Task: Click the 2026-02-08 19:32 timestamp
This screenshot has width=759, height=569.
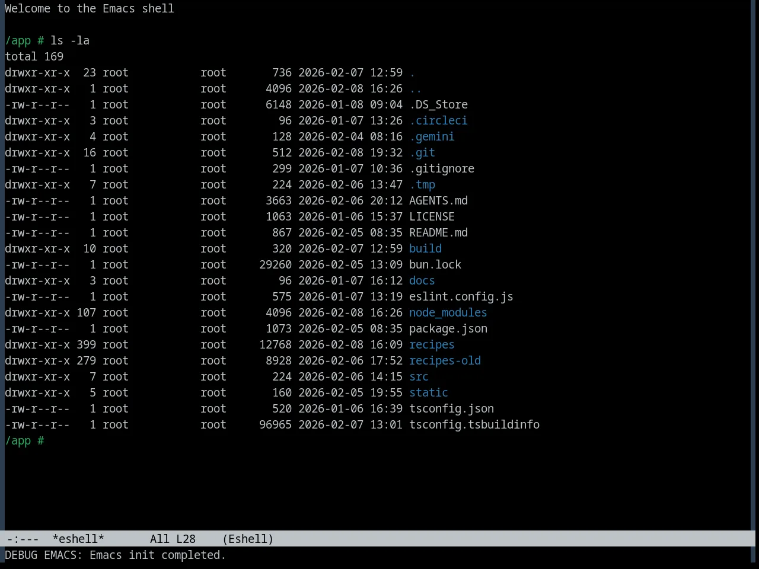Action: [350, 152]
